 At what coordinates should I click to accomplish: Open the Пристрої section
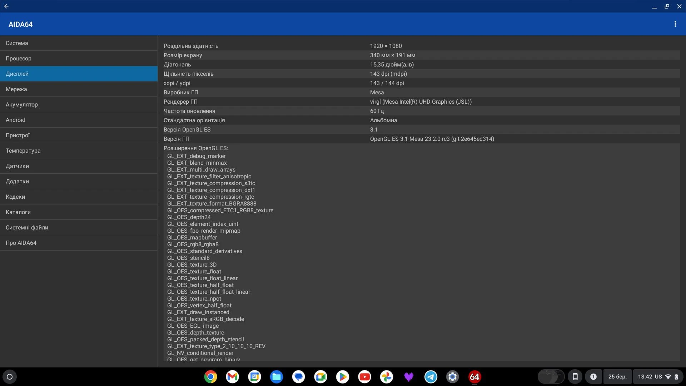tap(79, 135)
